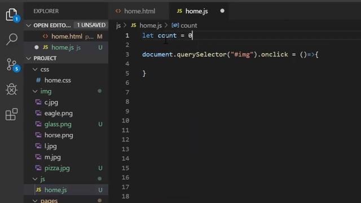Click the JS file icon beside home.js in js folder
This screenshot has height=203, width=361.
point(38,190)
